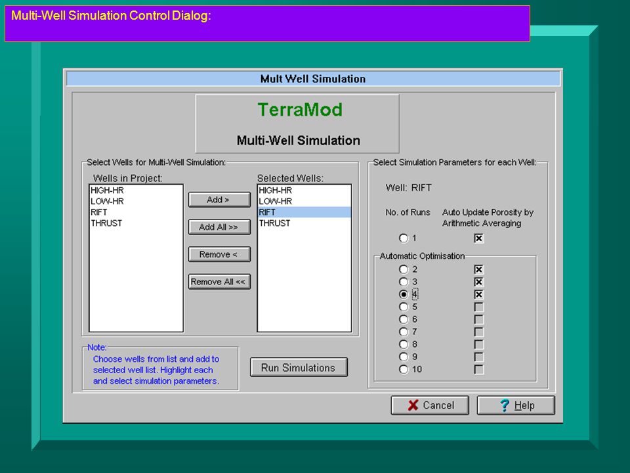Toggle porosity update checkbox for run 3
Screen dimensions: 630x473
tap(478, 282)
